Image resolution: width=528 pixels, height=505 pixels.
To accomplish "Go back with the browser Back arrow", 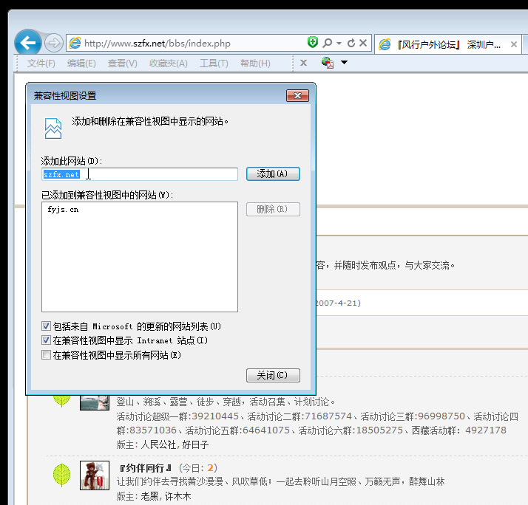I will [x=28, y=43].
